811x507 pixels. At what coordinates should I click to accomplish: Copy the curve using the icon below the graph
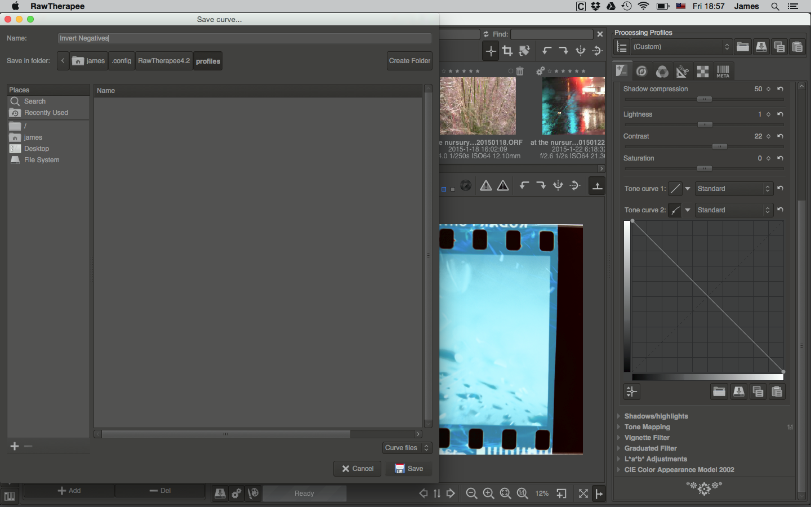point(758,392)
